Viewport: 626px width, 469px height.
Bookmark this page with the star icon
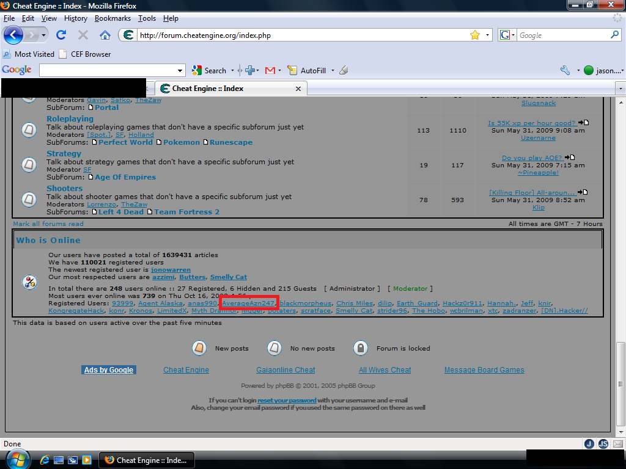pyautogui.click(x=474, y=35)
